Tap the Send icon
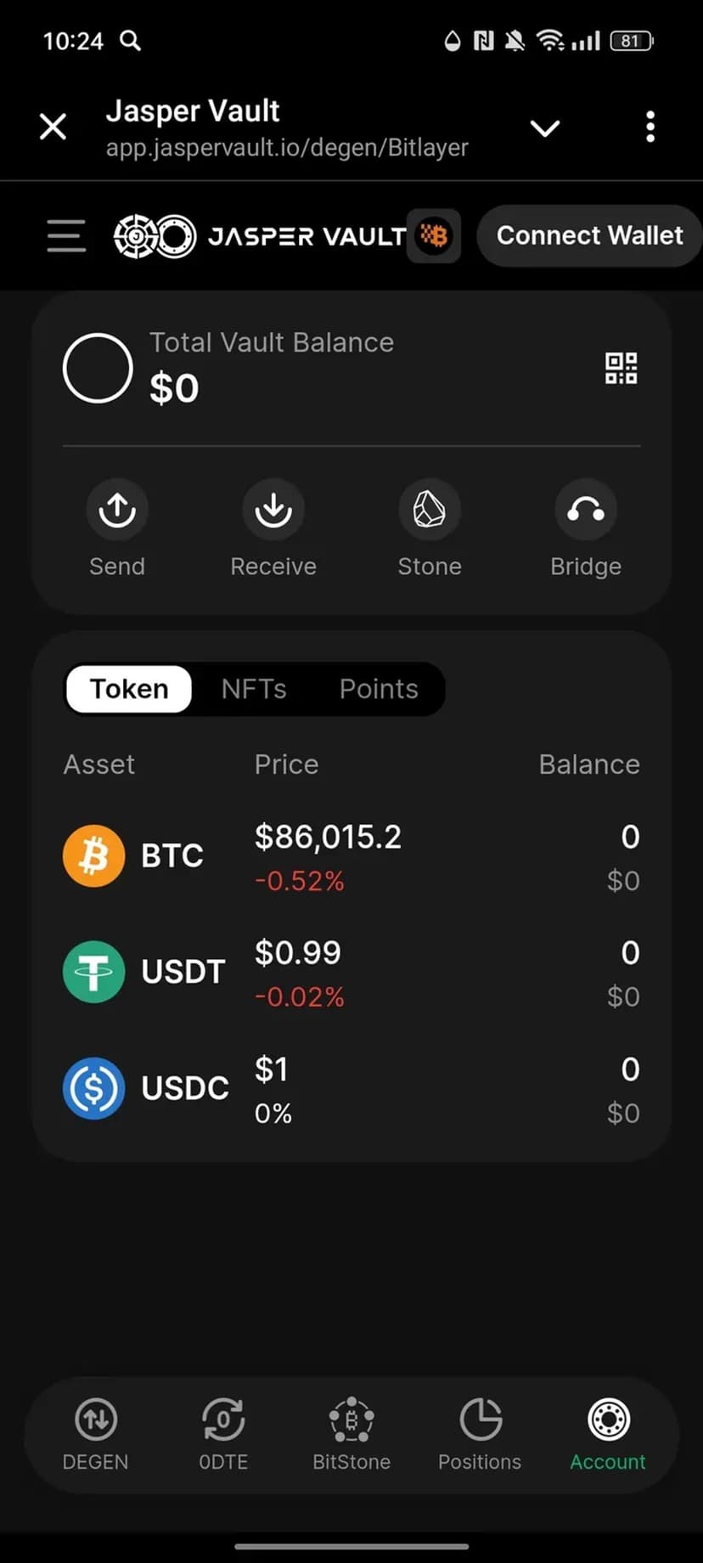703x1563 pixels. click(x=117, y=510)
